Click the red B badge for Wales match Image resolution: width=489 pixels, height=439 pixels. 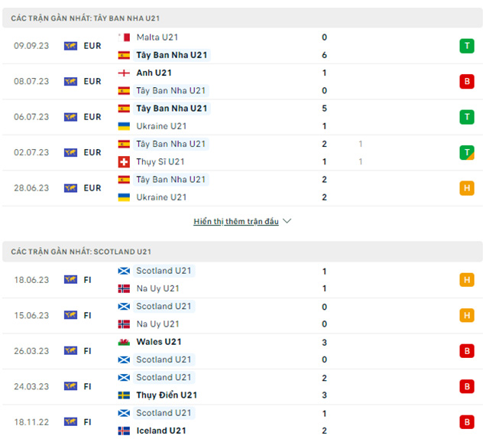tap(467, 351)
